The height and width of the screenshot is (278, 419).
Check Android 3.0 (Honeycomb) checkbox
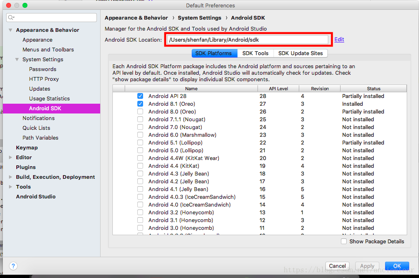click(x=140, y=228)
